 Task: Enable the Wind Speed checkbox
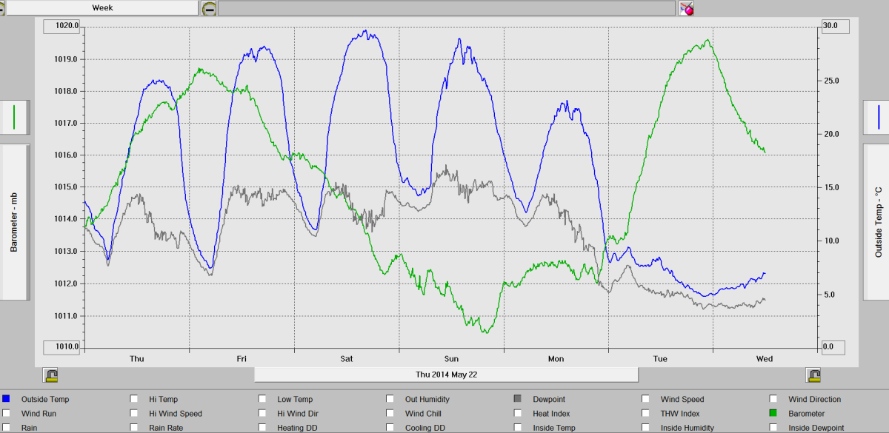[646, 399]
